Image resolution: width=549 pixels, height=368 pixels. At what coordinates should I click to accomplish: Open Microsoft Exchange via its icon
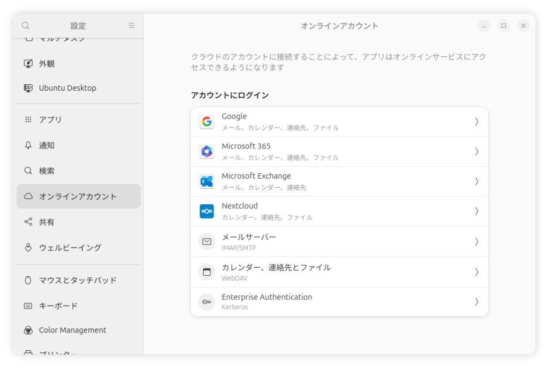207,181
